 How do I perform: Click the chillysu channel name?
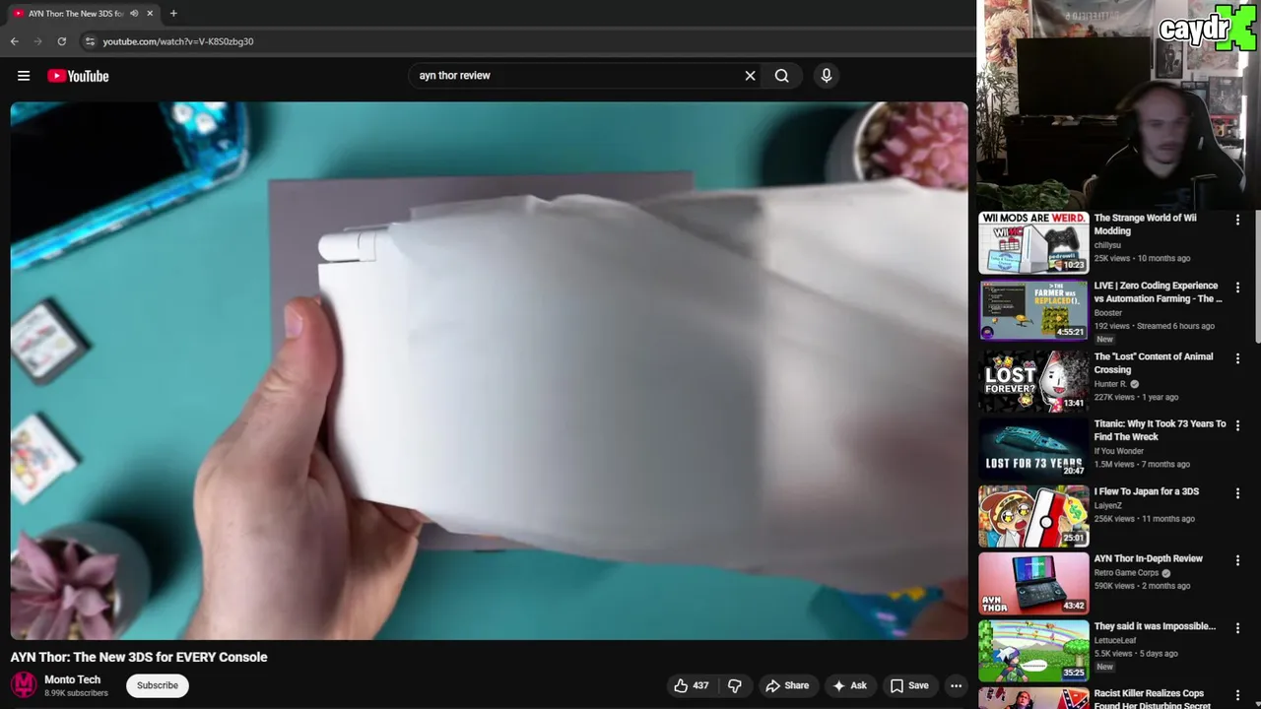pyautogui.click(x=1107, y=245)
